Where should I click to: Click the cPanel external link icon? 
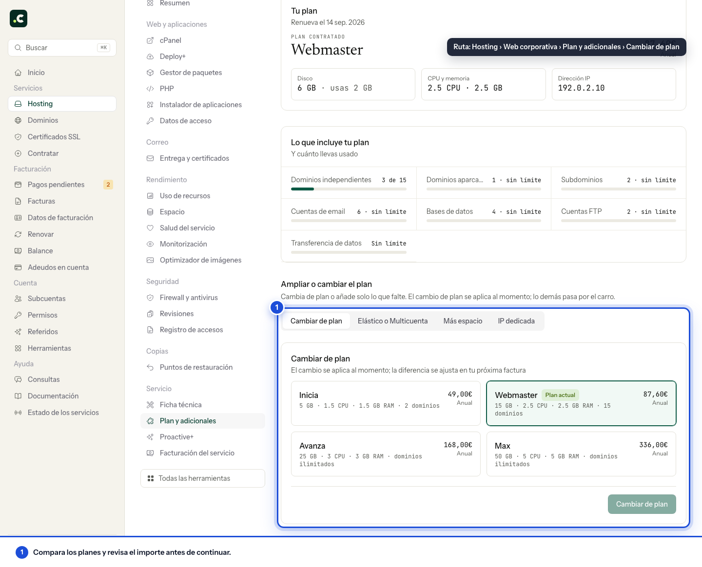[150, 40]
